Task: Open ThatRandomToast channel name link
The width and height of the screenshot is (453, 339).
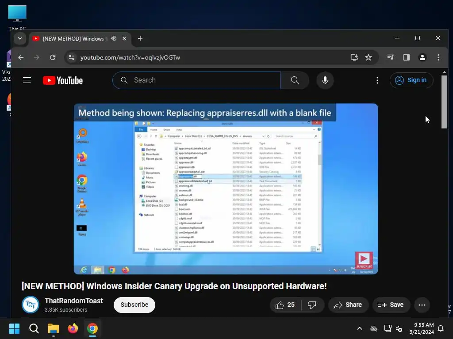Action: (74, 301)
